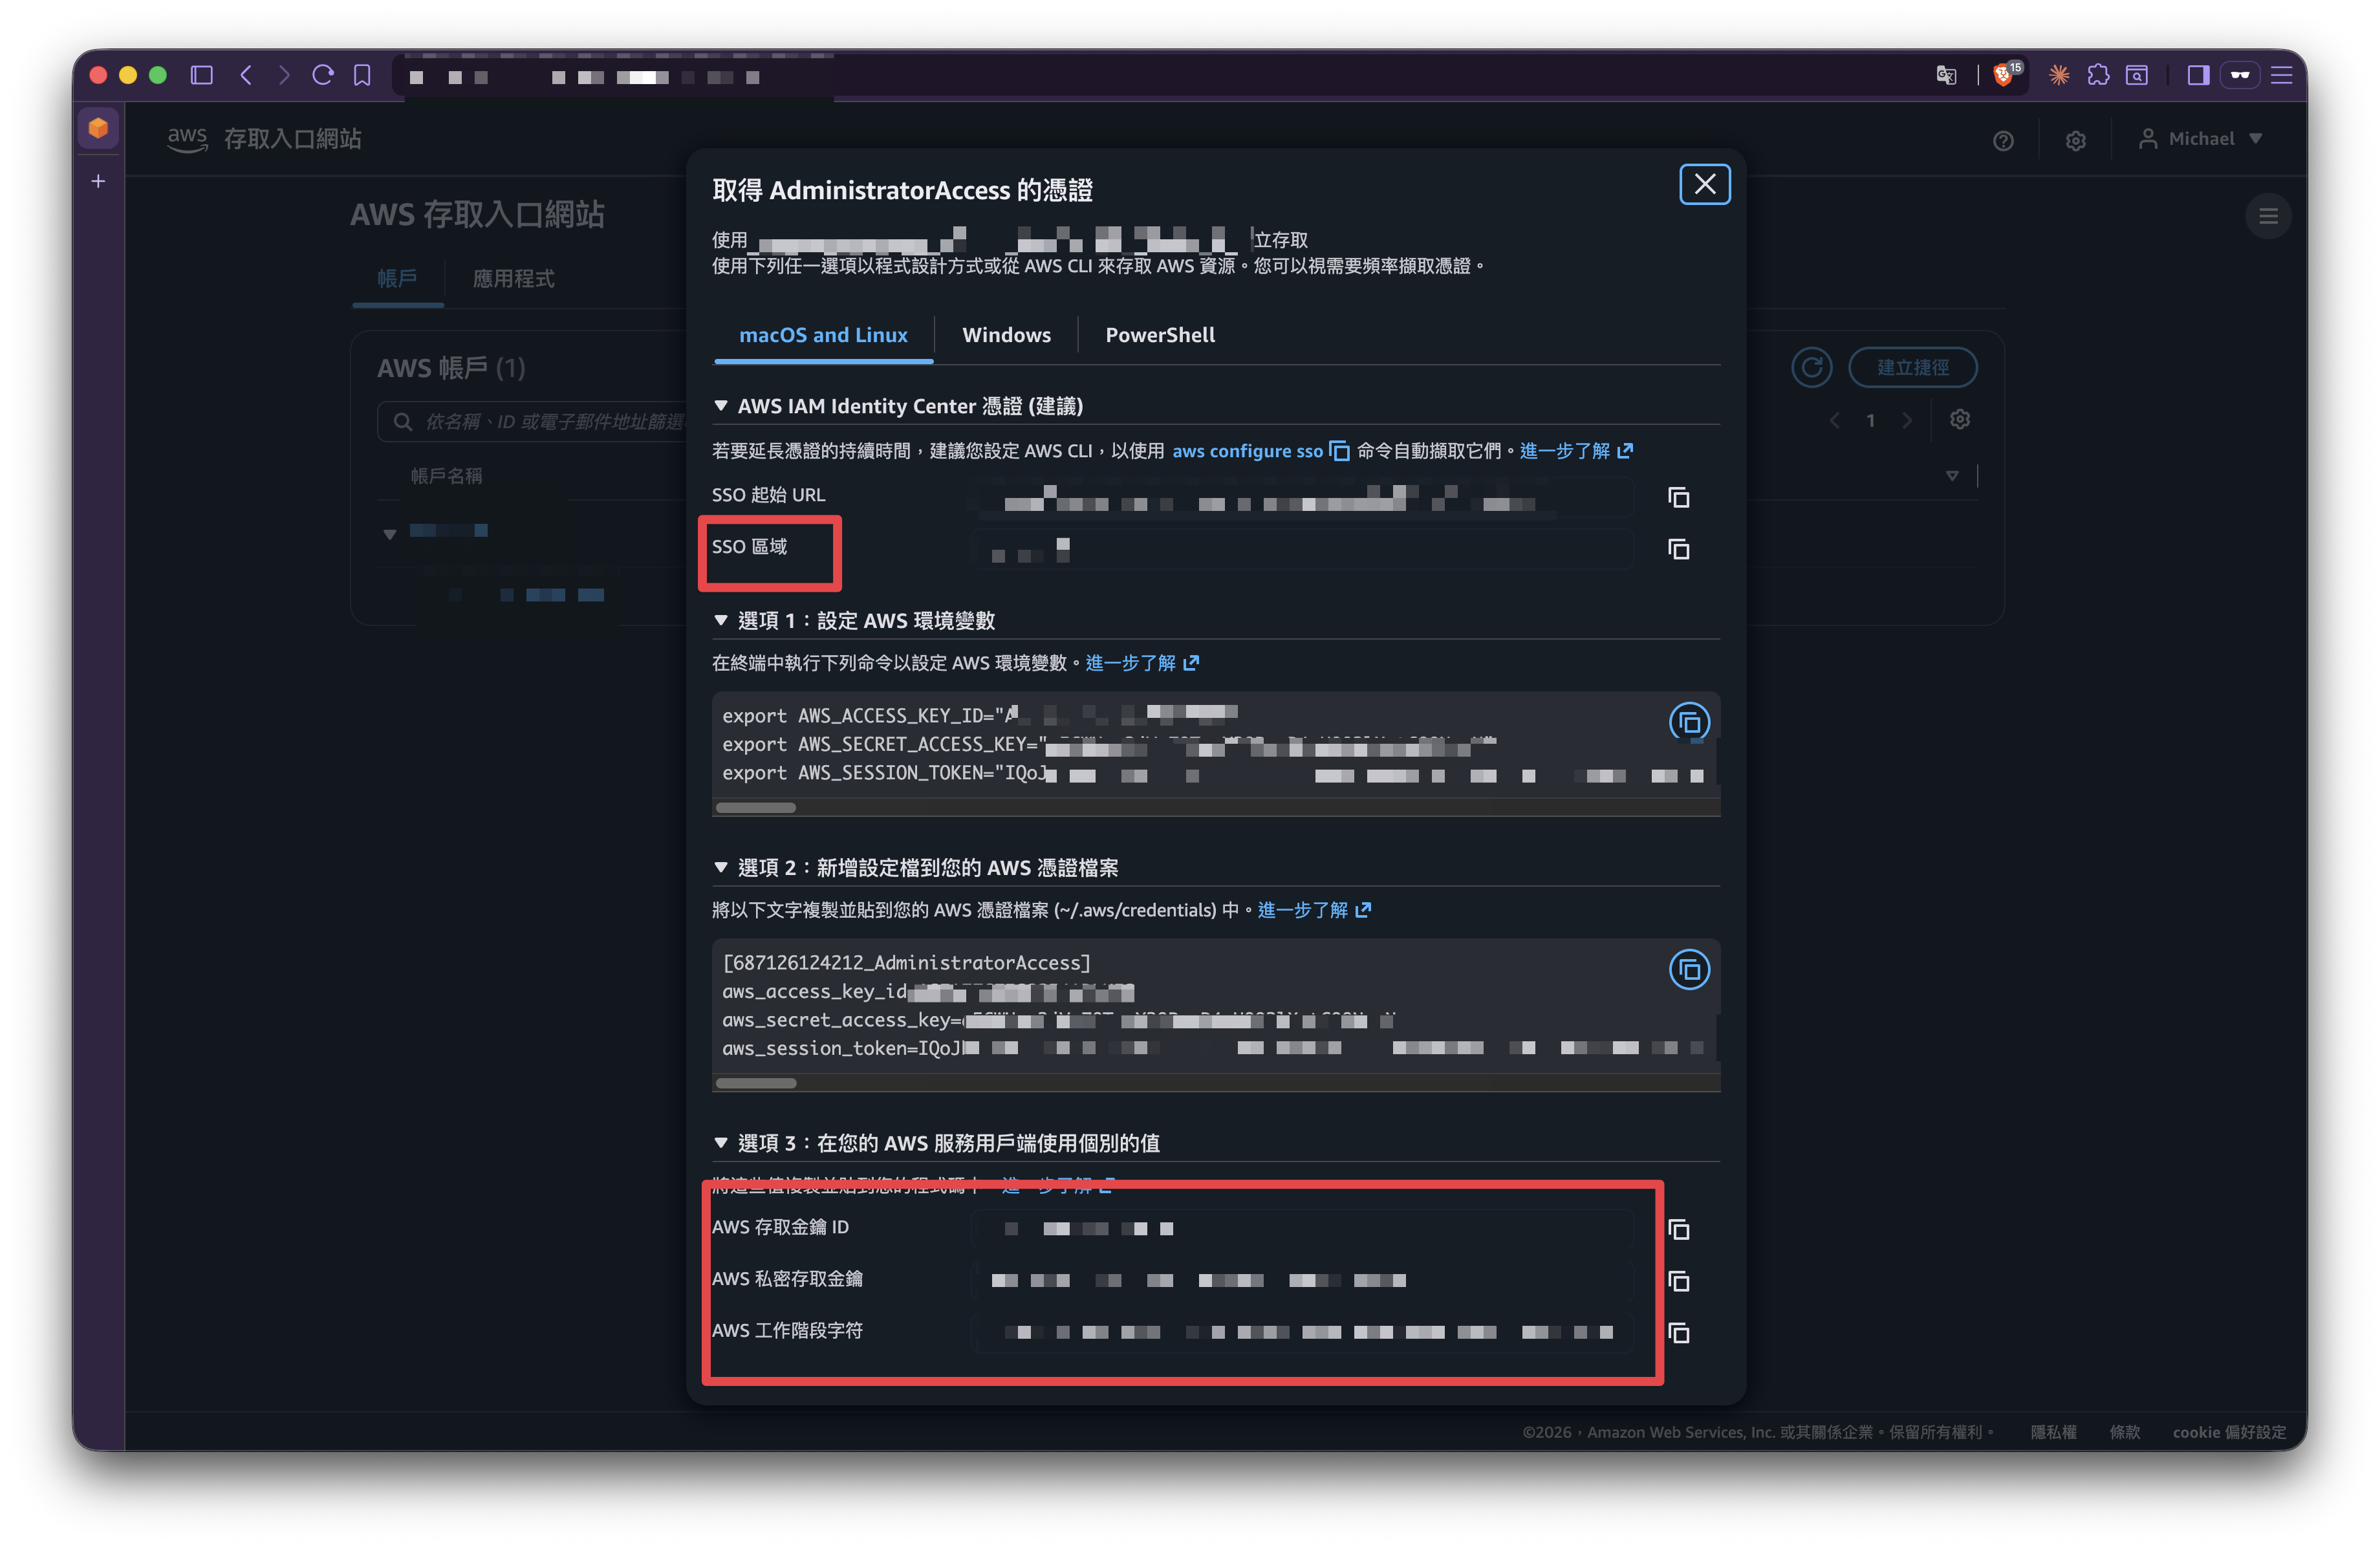Screen dimensions: 2380x1547
Task: Copy the AWS 工作階段字符 value
Action: coord(1679,1333)
